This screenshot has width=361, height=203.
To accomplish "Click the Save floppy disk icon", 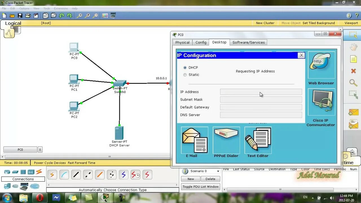I will click(x=20, y=16).
